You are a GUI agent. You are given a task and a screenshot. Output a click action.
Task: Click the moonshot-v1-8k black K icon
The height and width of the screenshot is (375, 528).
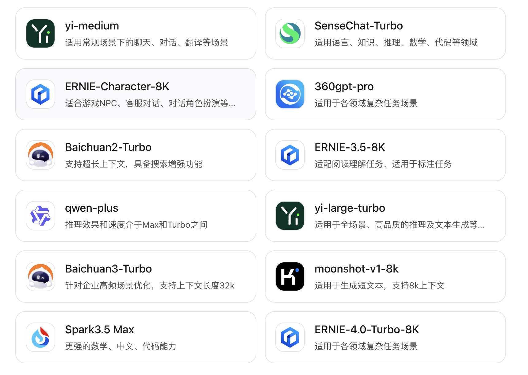[x=290, y=276]
